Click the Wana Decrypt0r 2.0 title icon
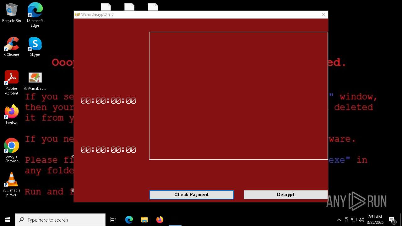 pyautogui.click(x=77, y=14)
